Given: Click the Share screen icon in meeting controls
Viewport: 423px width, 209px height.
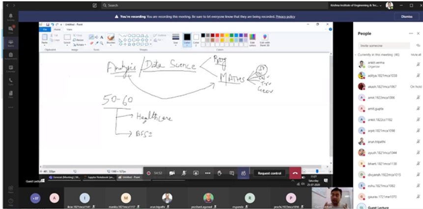Looking at the screenshot, I should [196, 173].
